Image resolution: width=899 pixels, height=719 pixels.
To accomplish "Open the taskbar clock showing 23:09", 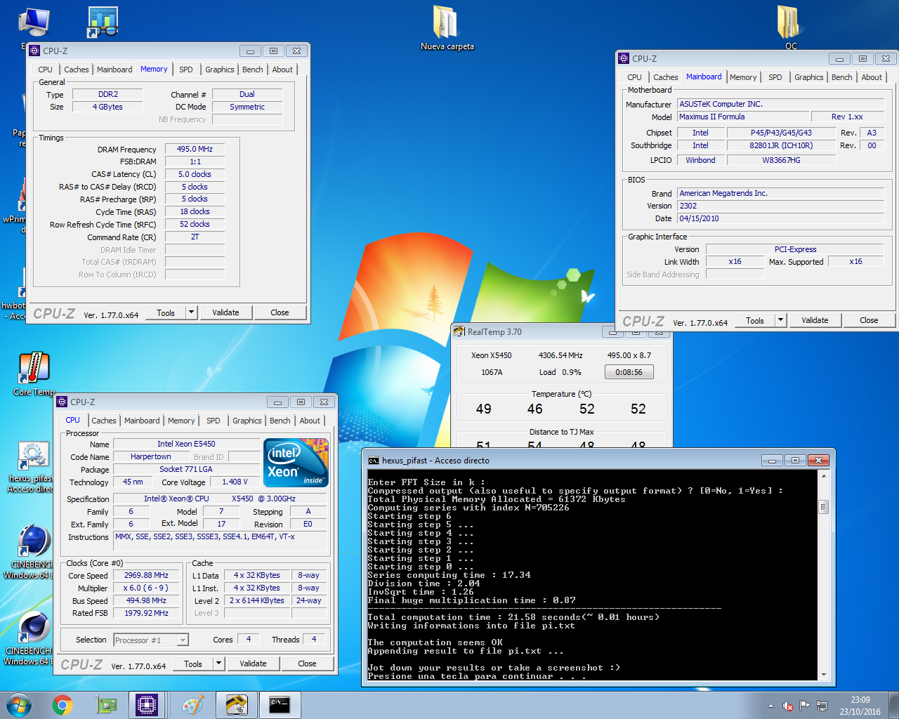I will [x=860, y=706].
